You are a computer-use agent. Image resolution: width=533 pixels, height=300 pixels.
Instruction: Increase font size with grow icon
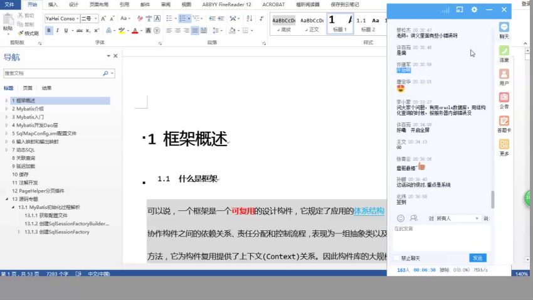coord(103,18)
